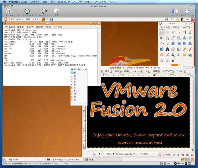
Task: Open 拡張(X) menu in GIMP toolbox
Action: click(176, 27)
